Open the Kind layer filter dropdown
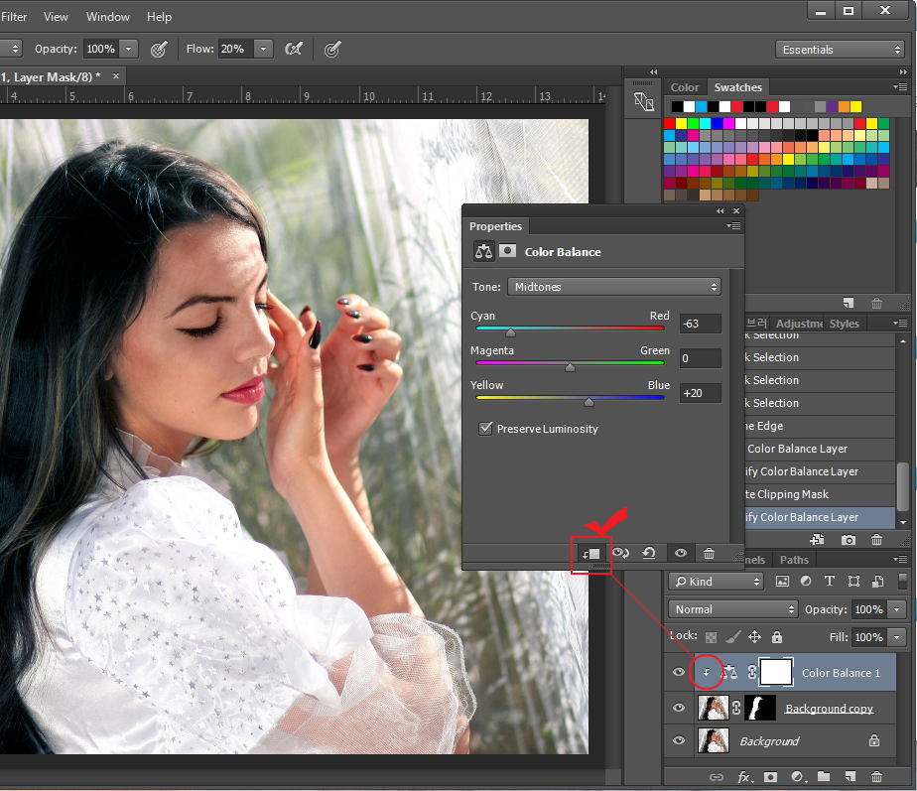 (x=716, y=581)
